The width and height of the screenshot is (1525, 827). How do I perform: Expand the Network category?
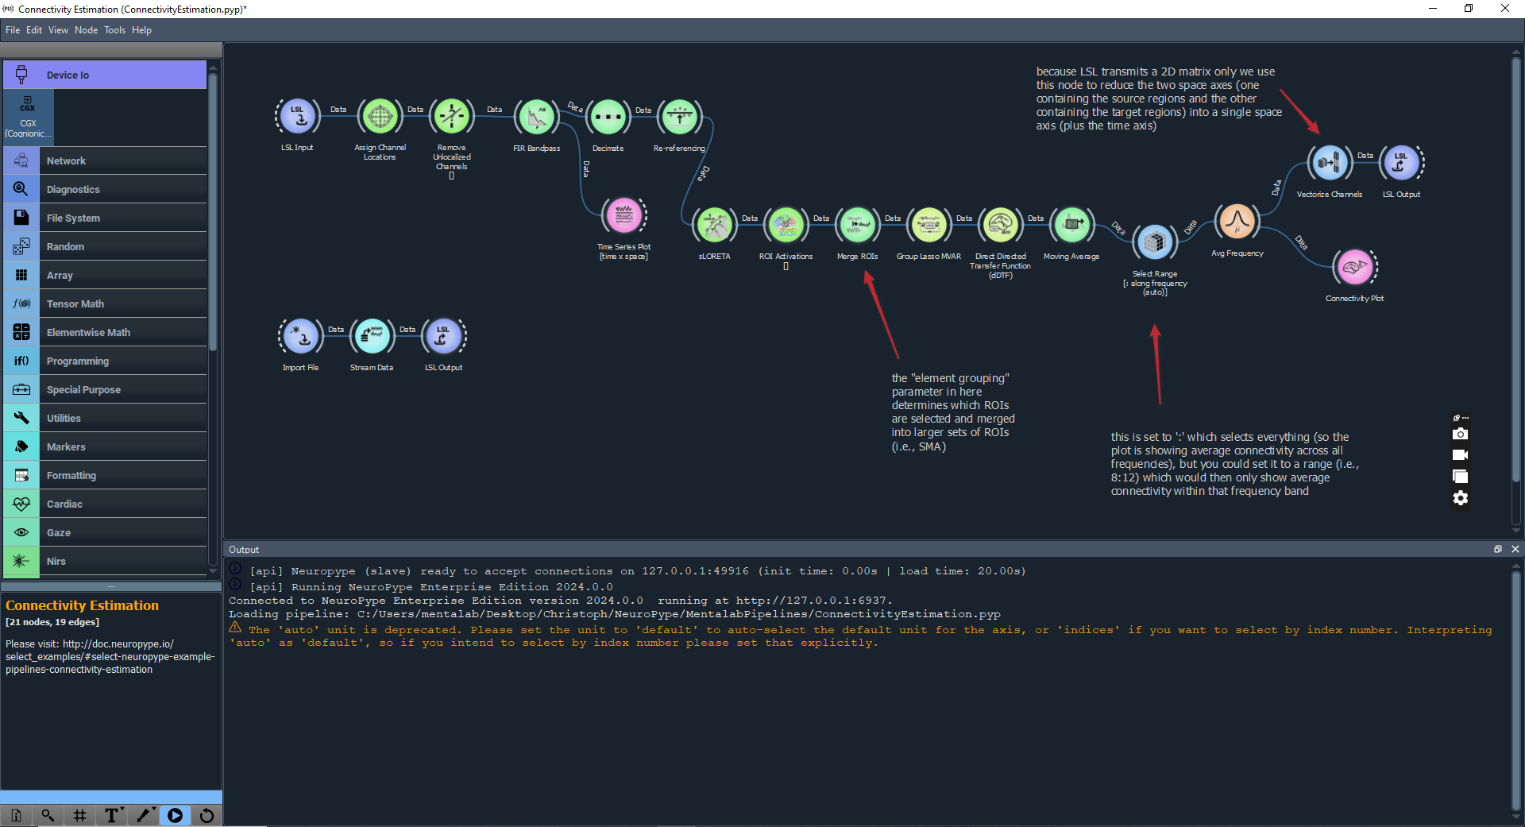click(x=105, y=160)
